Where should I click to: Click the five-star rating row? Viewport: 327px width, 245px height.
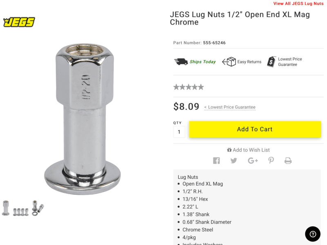point(188,87)
